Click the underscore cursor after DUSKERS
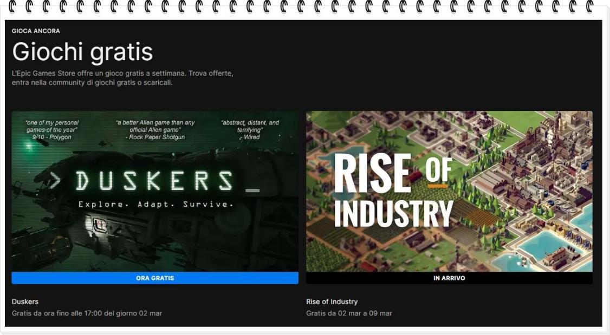 [252, 189]
